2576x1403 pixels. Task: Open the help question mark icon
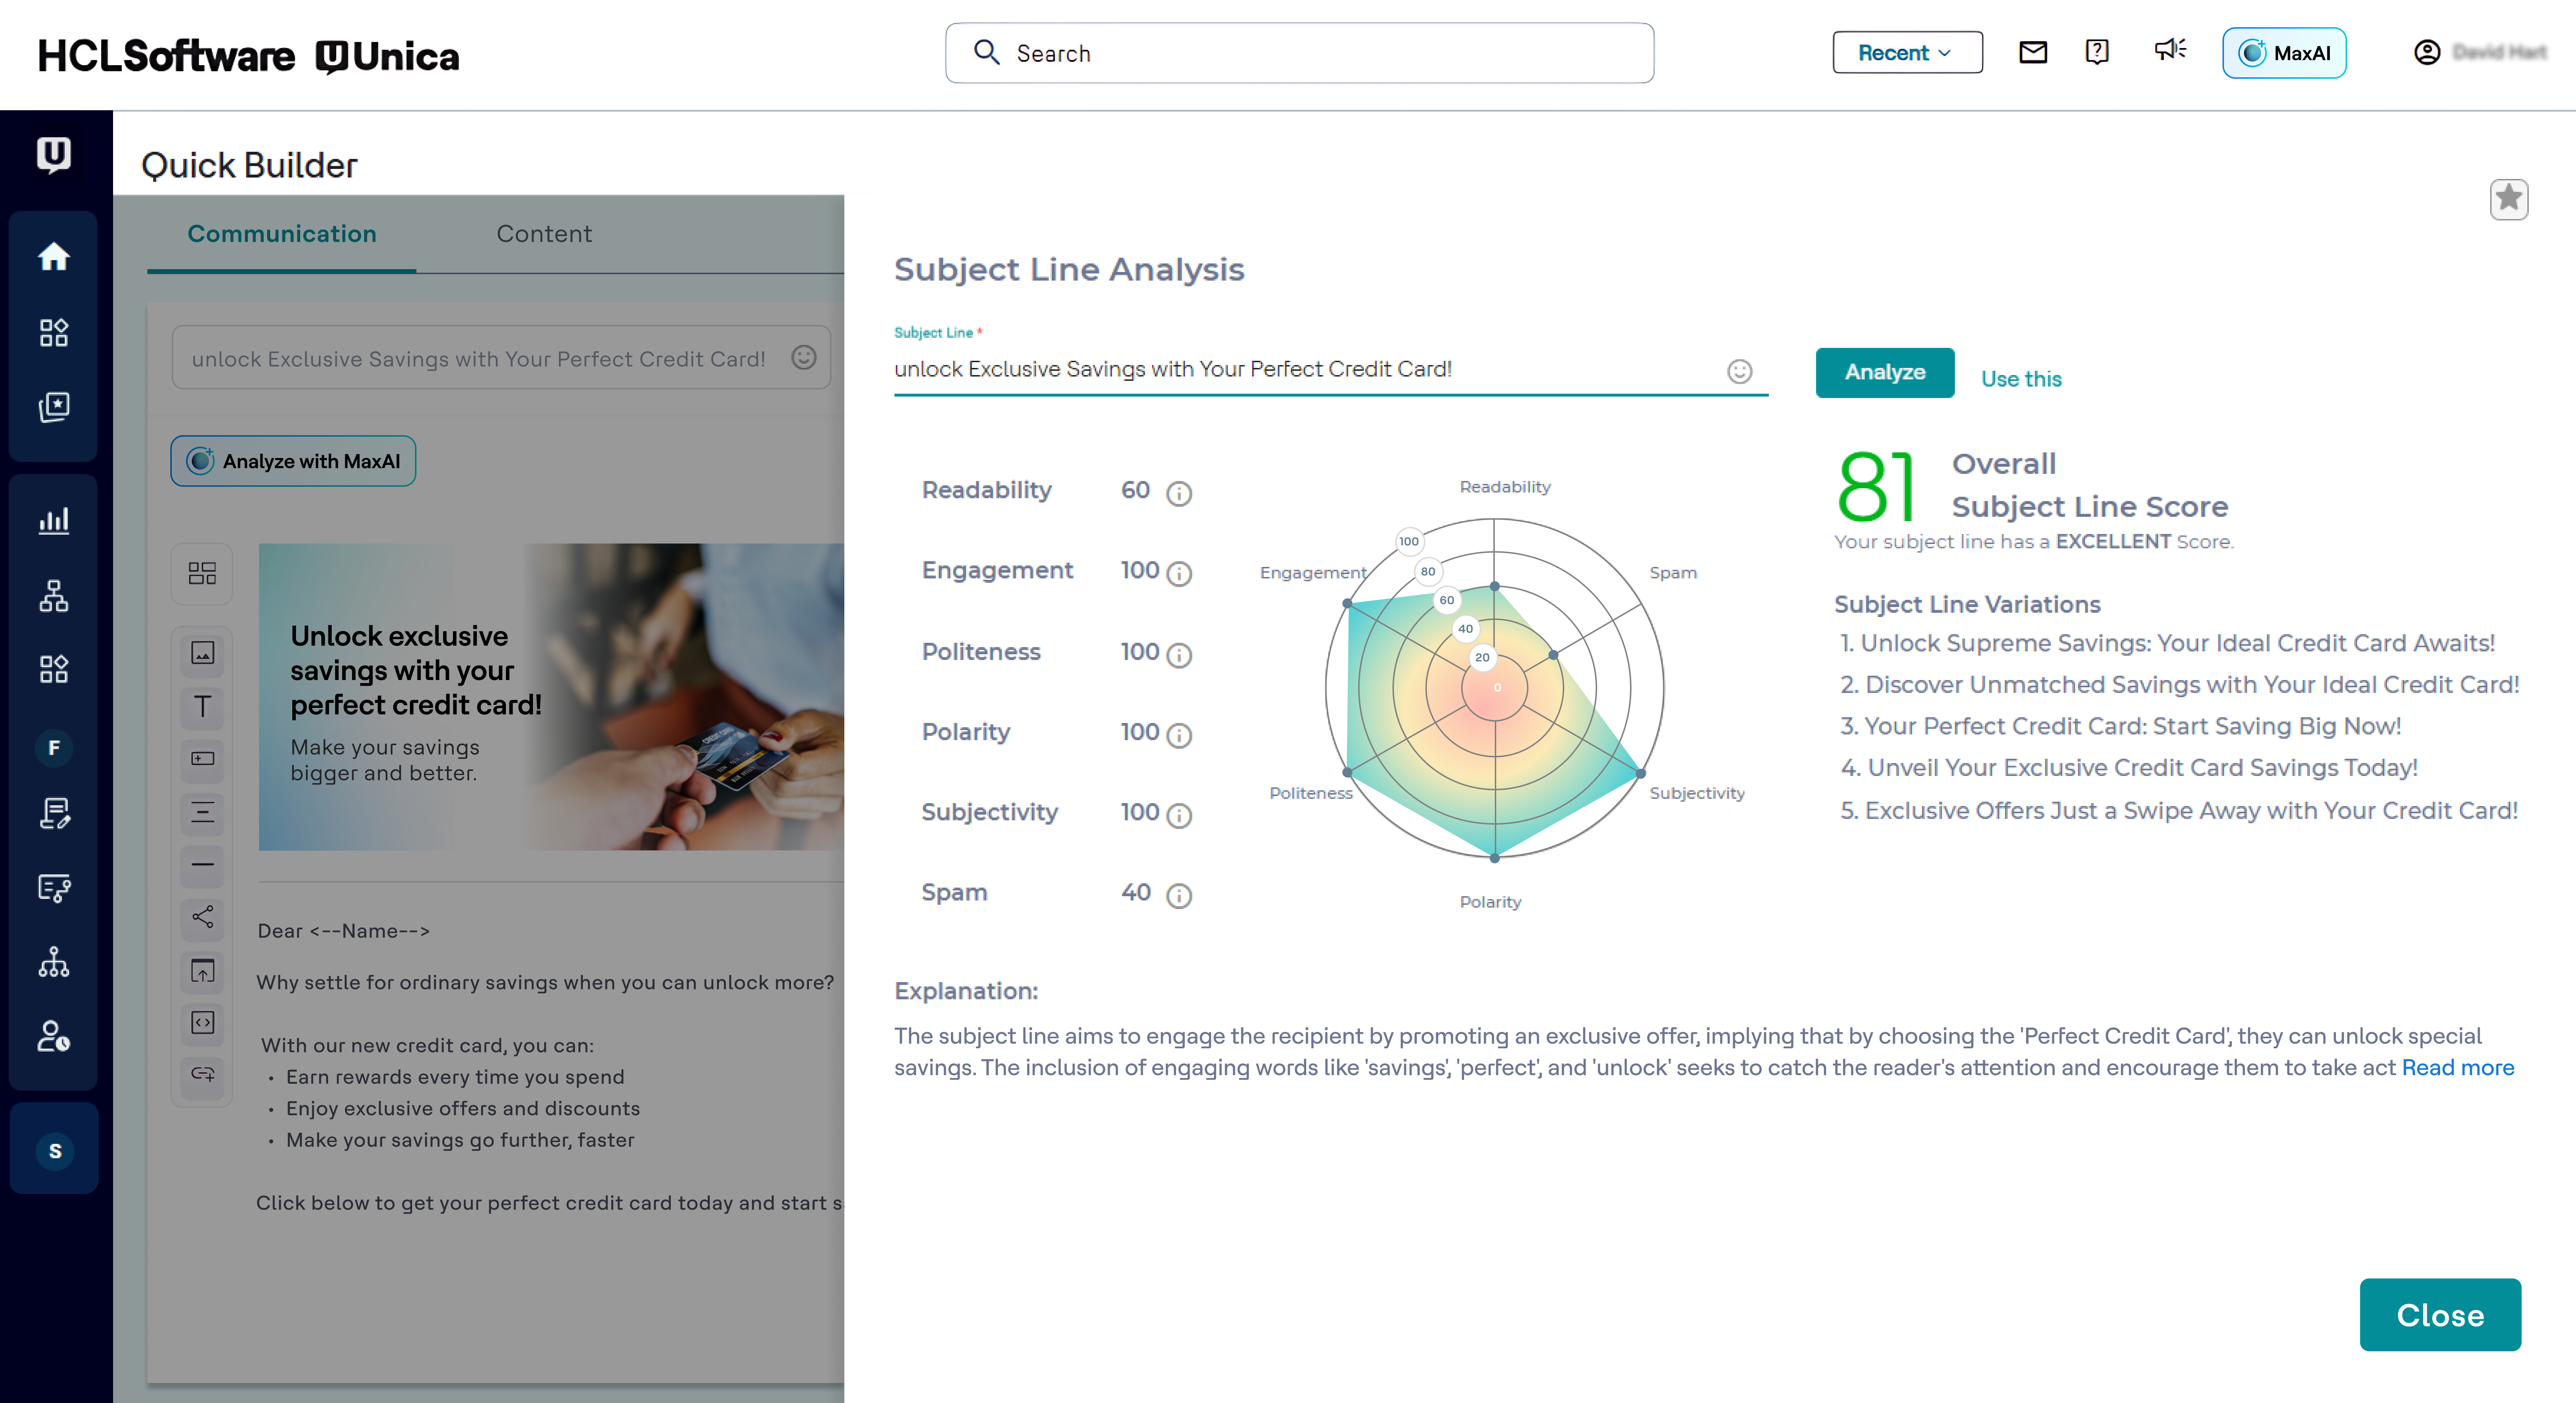click(2097, 52)
